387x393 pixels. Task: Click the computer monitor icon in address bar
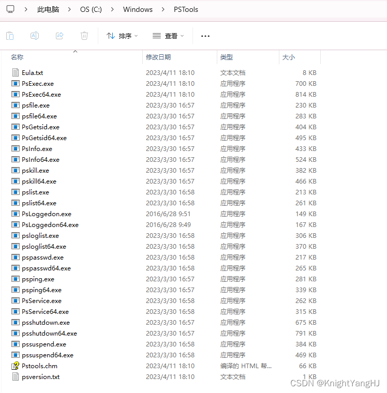click(10, 9)
